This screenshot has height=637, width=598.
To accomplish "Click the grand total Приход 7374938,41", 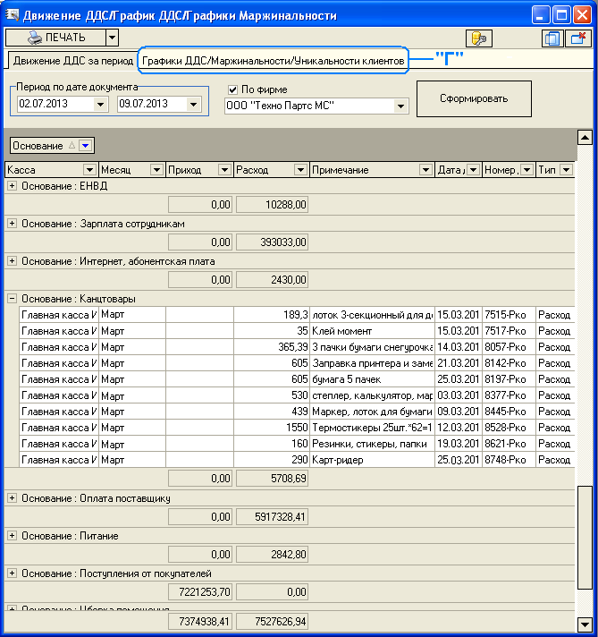I will [200, 622].
